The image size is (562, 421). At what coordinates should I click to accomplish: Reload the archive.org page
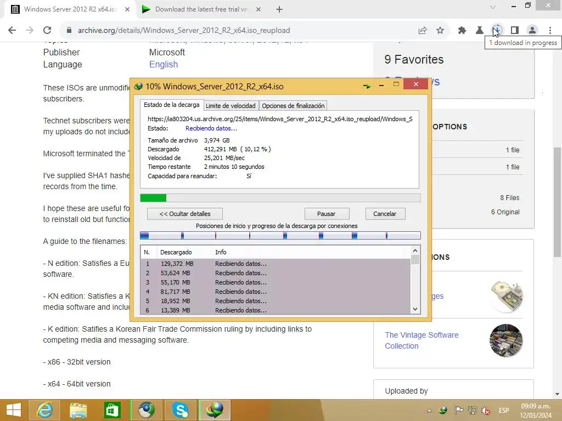click(47, 31)
